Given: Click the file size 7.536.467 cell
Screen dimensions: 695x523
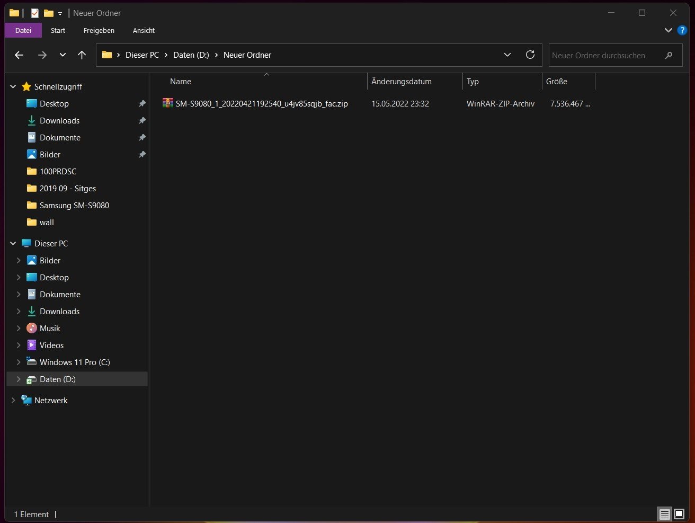Looking at the screenshot, I should point(569,104).
